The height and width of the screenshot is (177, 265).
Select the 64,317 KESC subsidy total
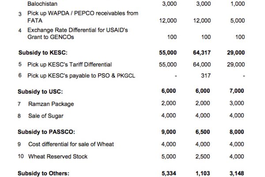tap(202, 53)
